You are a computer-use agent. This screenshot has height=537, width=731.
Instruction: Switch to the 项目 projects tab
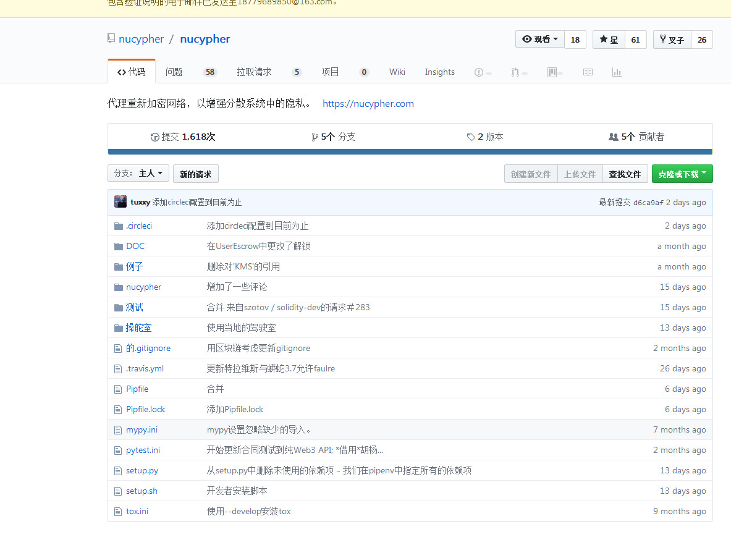pyautogui.click(x=330, y=72)
